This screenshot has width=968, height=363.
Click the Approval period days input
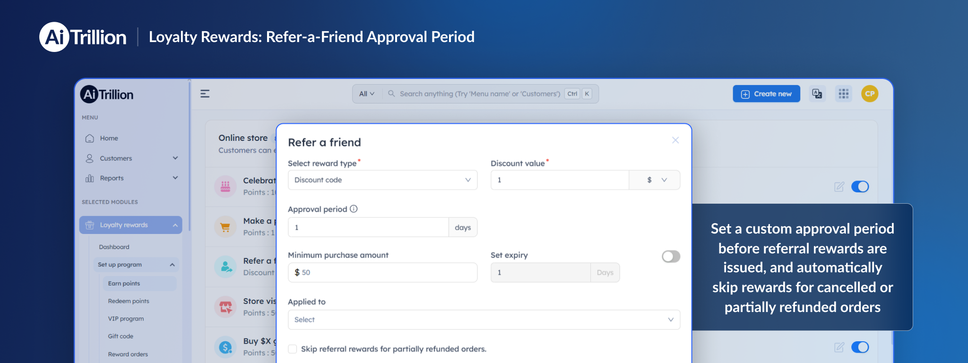368,227
